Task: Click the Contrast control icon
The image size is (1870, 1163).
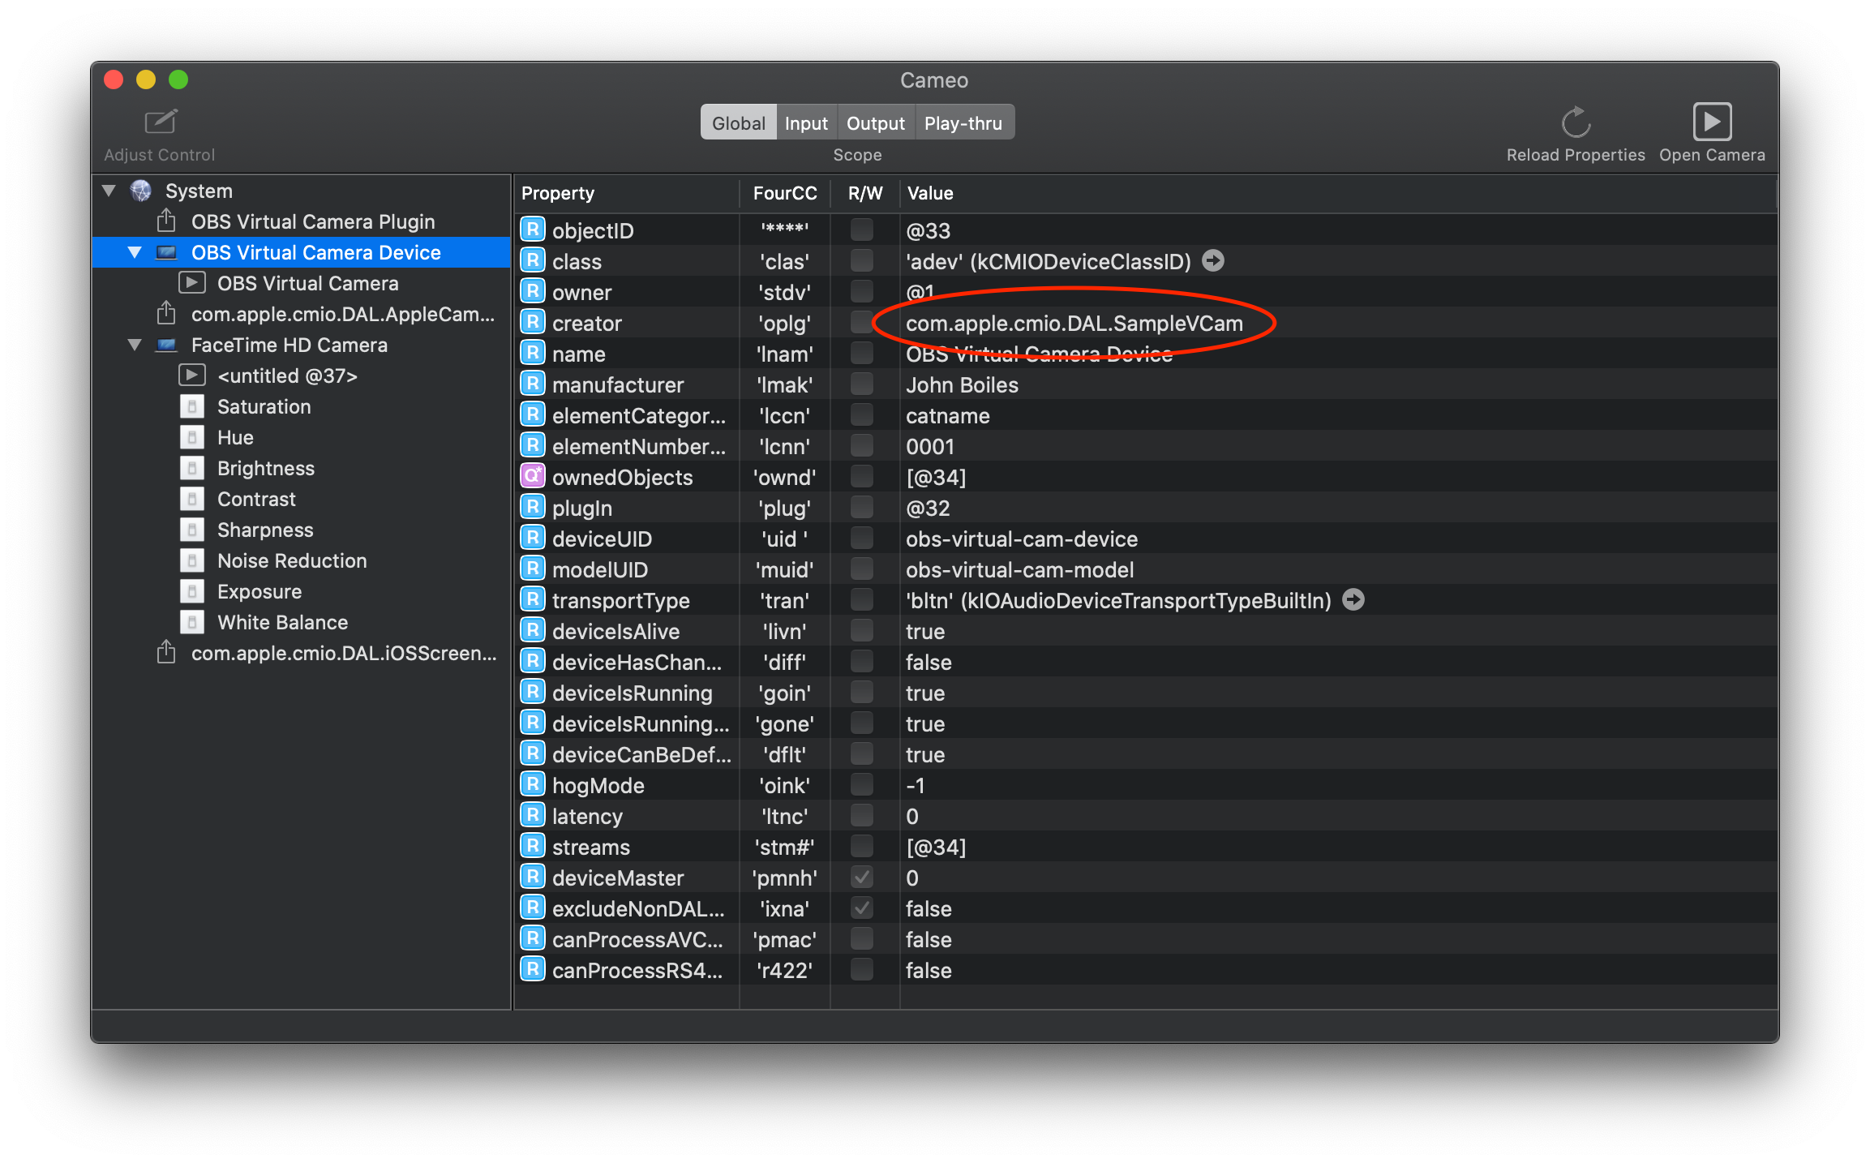Action: [192, 499]
